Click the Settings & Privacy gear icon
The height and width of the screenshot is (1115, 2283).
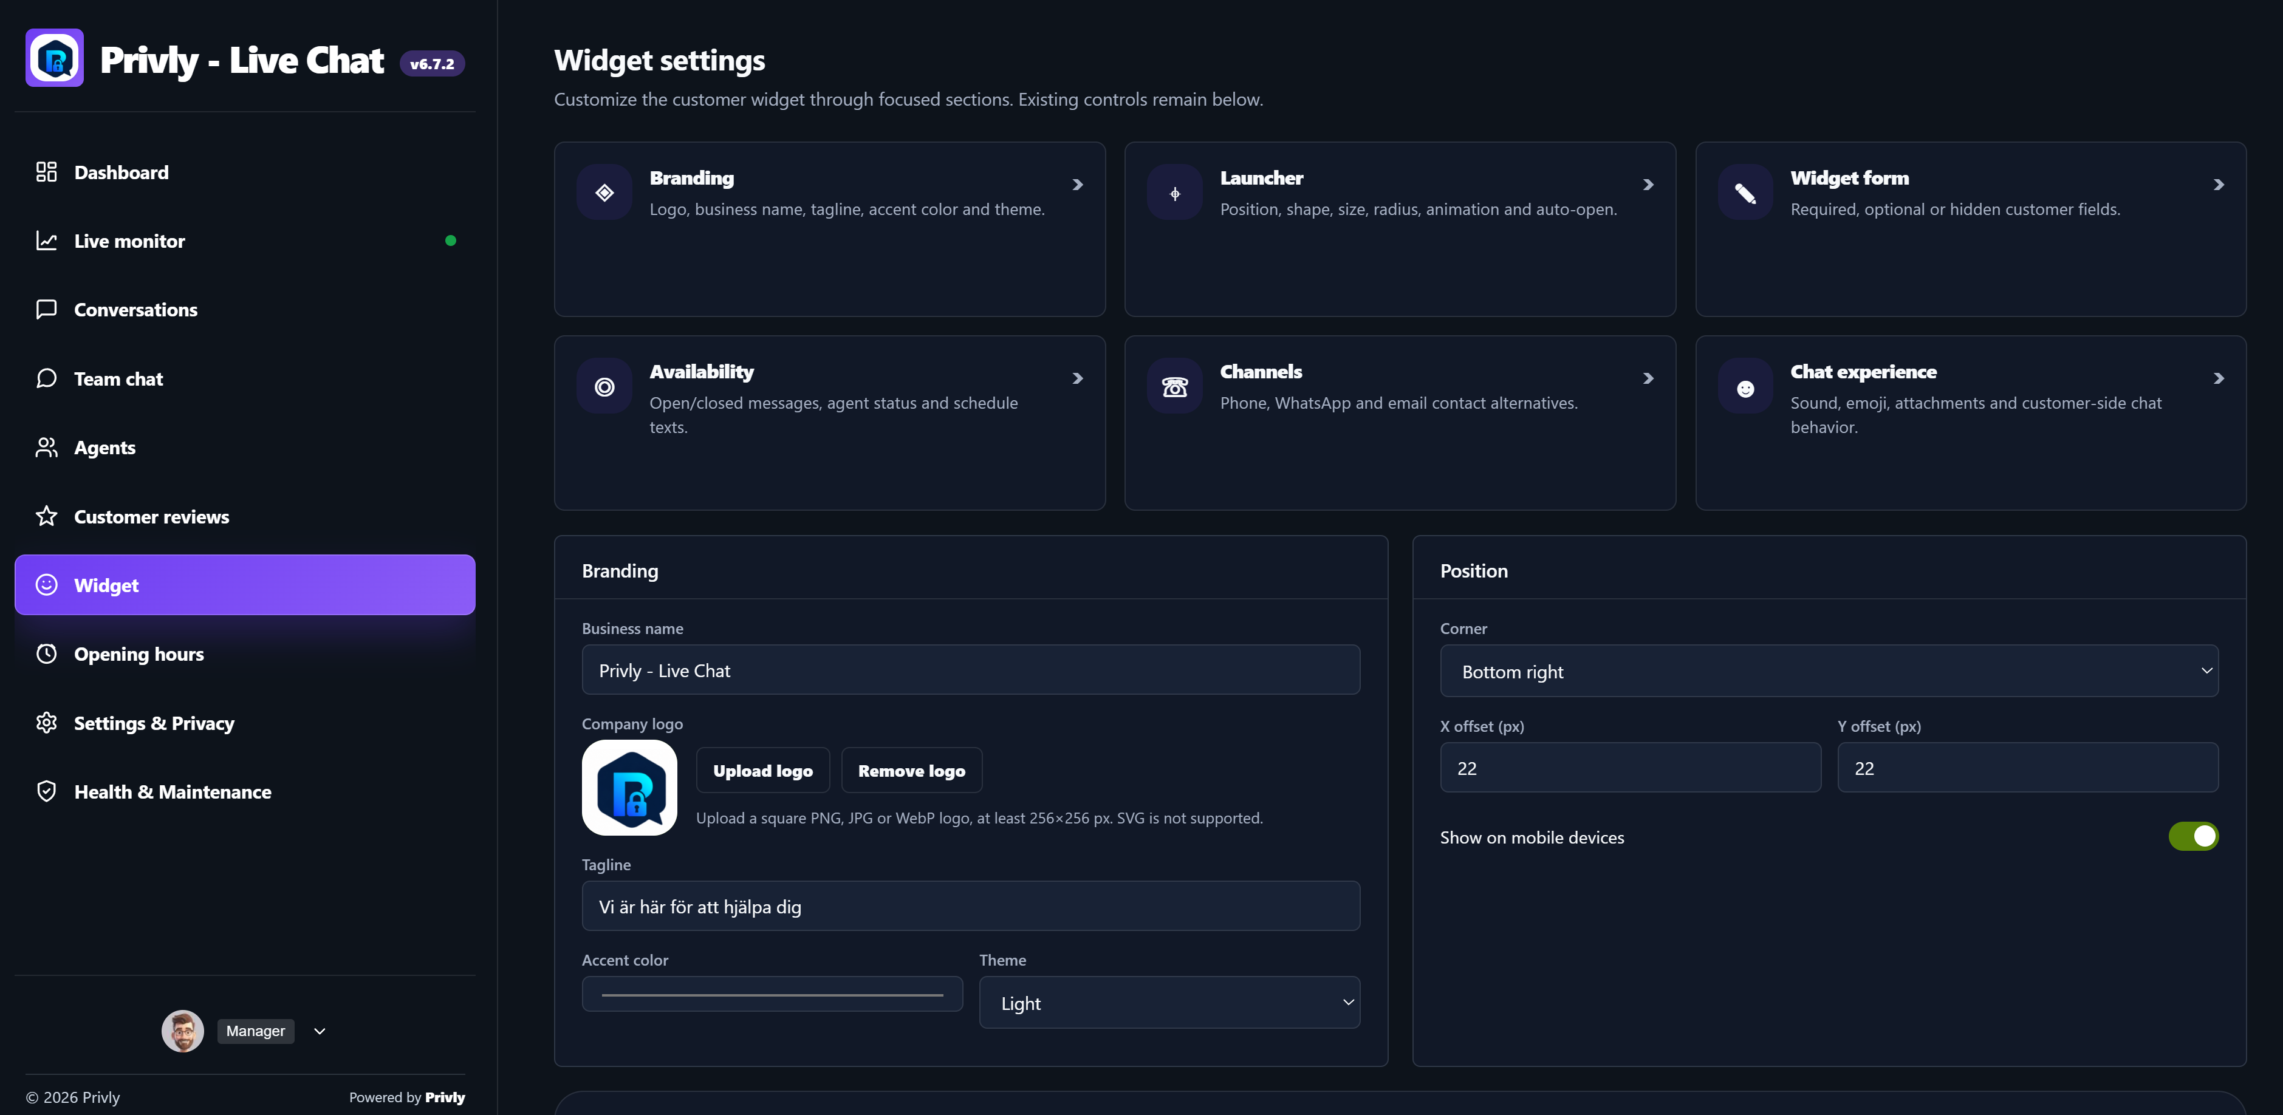click(46, 723)
